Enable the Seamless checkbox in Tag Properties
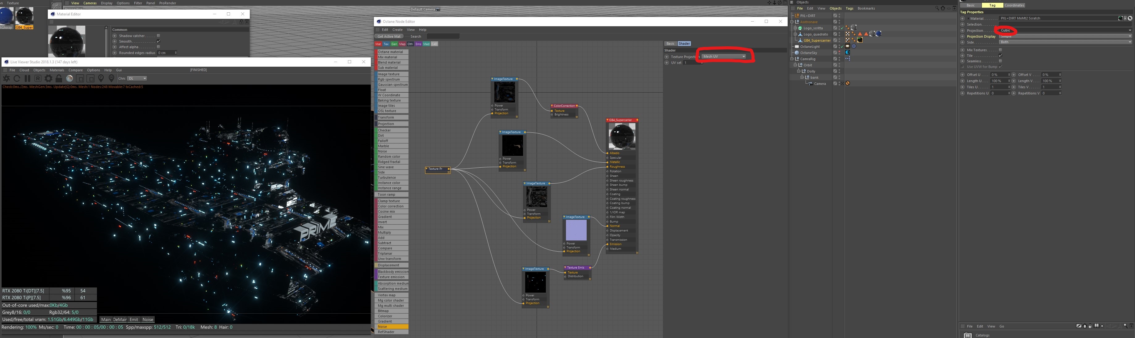The width and height of the screenshot is (1135, 338). pos(1000,61)
